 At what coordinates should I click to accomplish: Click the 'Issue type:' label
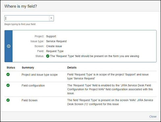37,41
